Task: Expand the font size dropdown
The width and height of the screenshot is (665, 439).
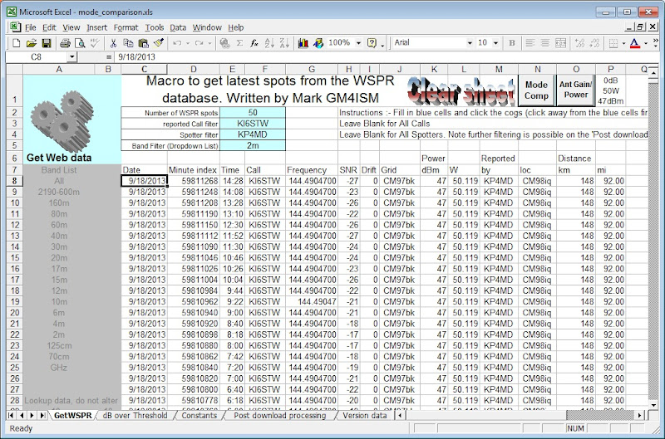Action: 497,42
